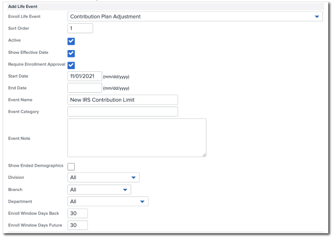The image size is (334, 240).
Task: Click the Show Ended Demographics label
Action: (36, 166)
